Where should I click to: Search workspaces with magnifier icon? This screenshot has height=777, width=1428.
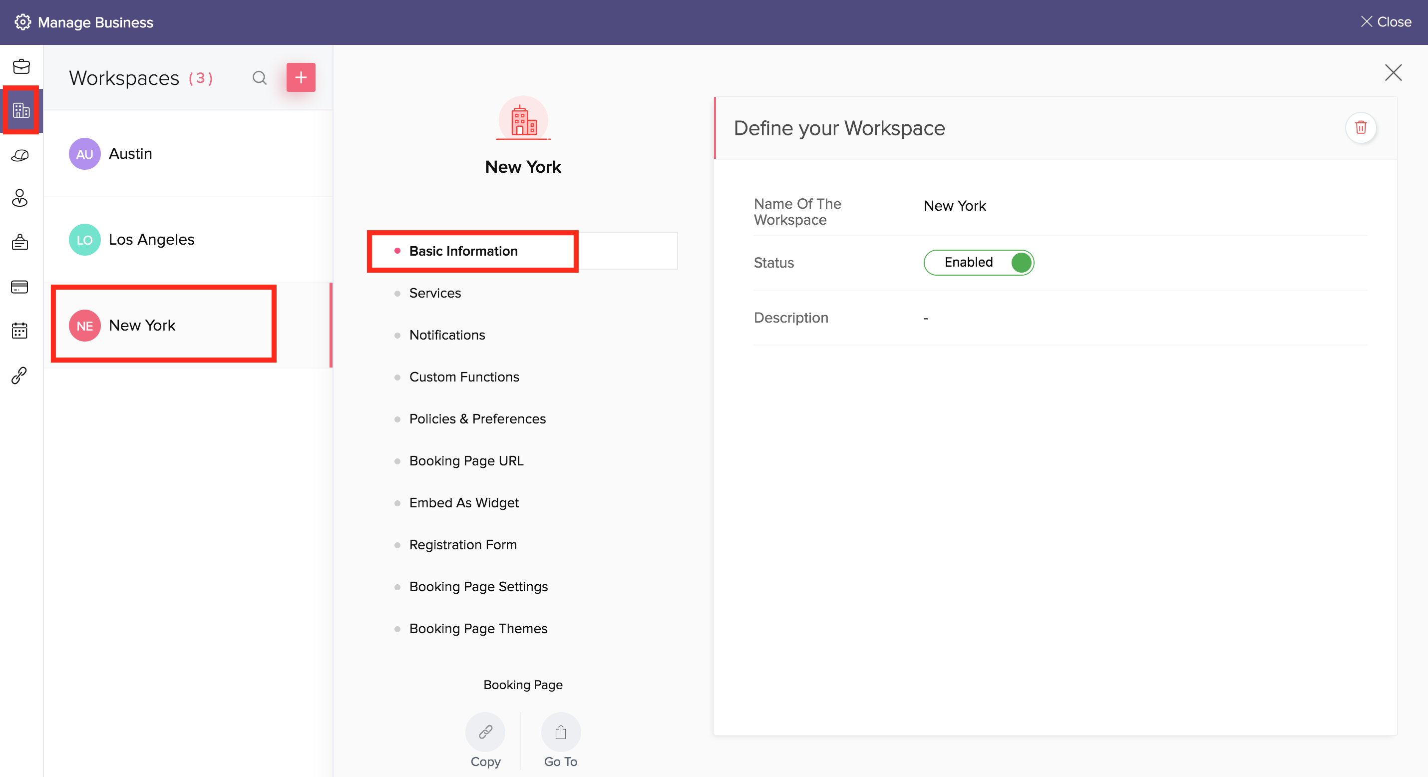[260, 77]
